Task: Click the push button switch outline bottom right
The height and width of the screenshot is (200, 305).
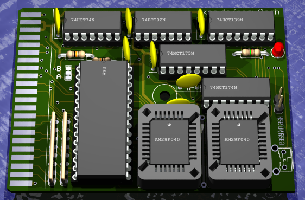Action: pos(285,160)
